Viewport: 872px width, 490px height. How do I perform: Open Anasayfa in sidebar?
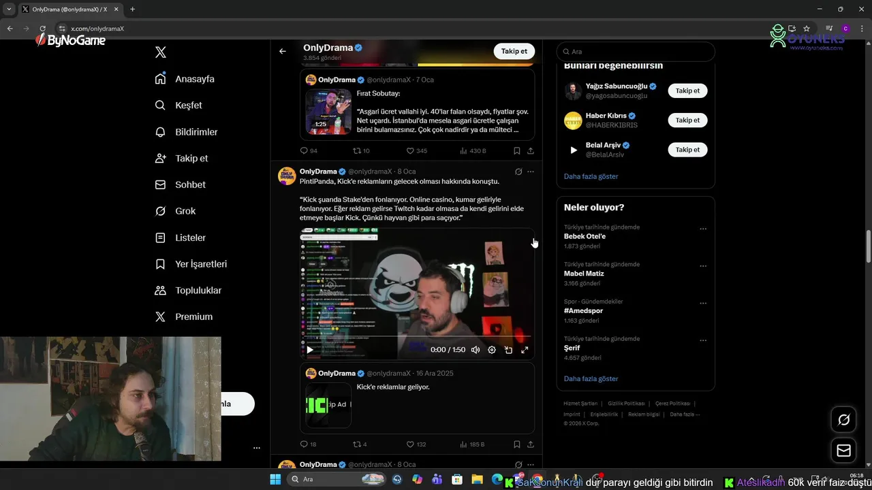pyautogui.click(x=185, y=79)
